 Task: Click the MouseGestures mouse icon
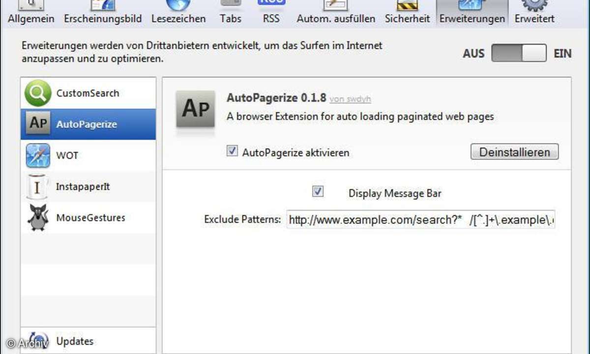point(38,218)
